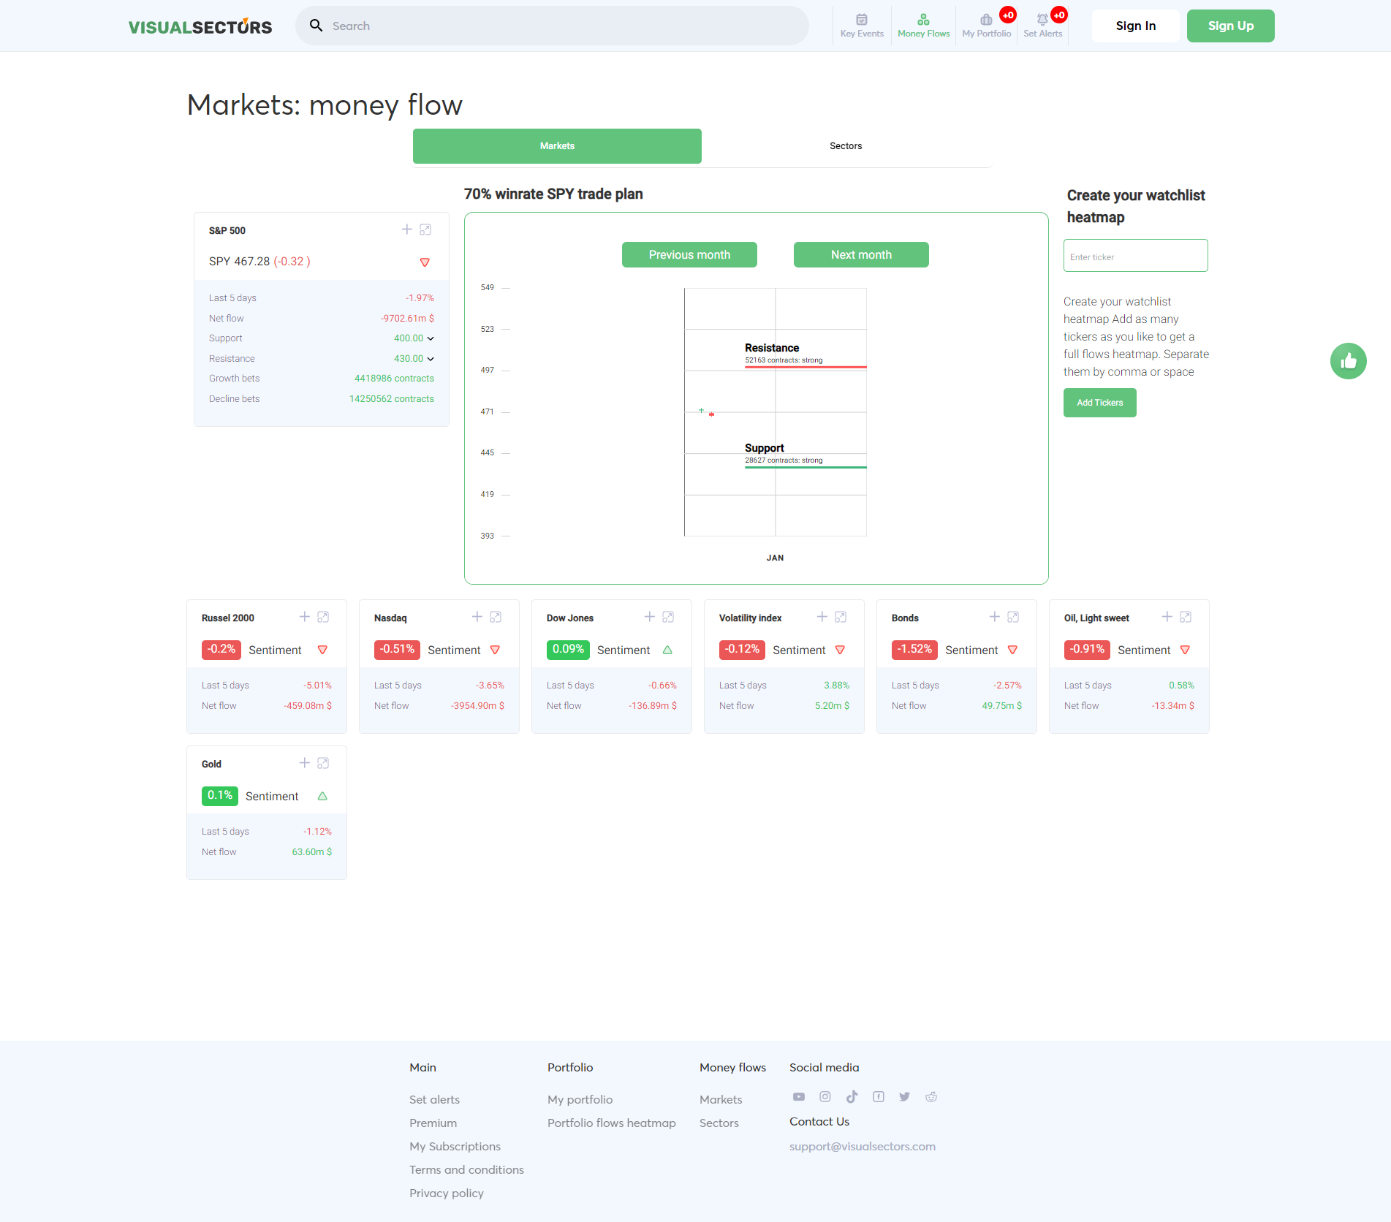Open the Twitter footer icon

(904, 1096)
